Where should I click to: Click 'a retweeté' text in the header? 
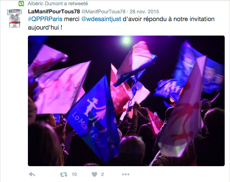point(76,4)
